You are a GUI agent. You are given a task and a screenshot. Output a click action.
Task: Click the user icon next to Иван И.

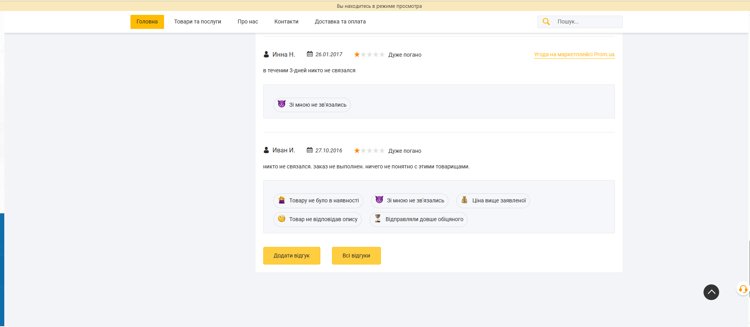(266, 150)
